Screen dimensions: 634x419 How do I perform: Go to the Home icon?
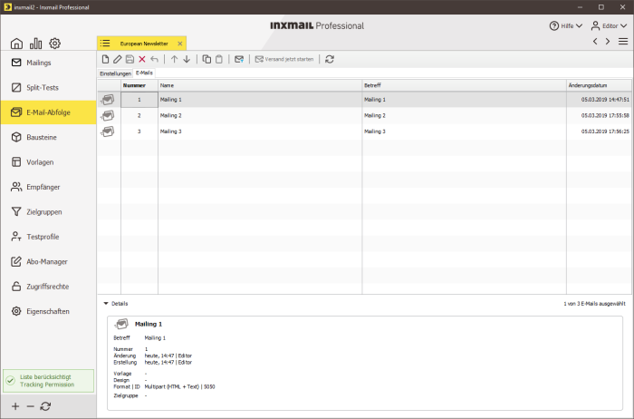(16, 44)
